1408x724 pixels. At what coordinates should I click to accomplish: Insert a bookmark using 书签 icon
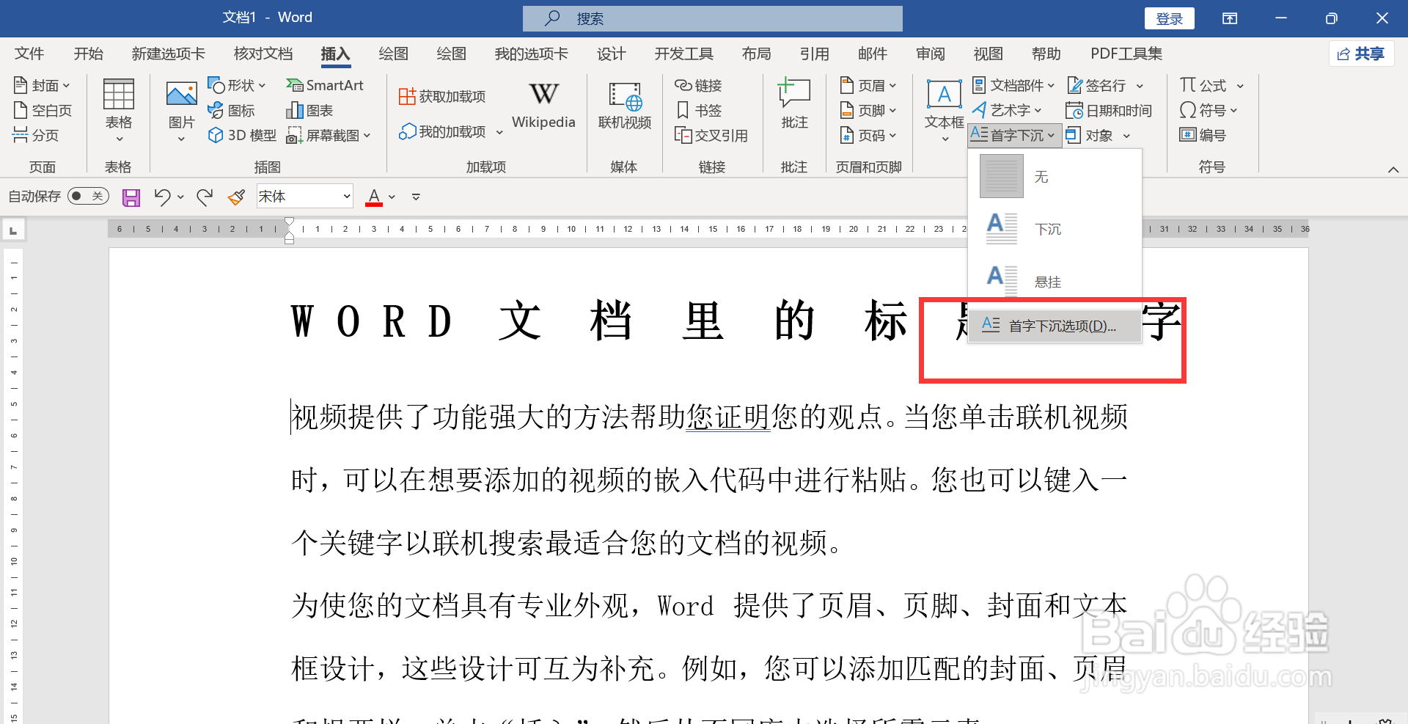pos(700,109)
